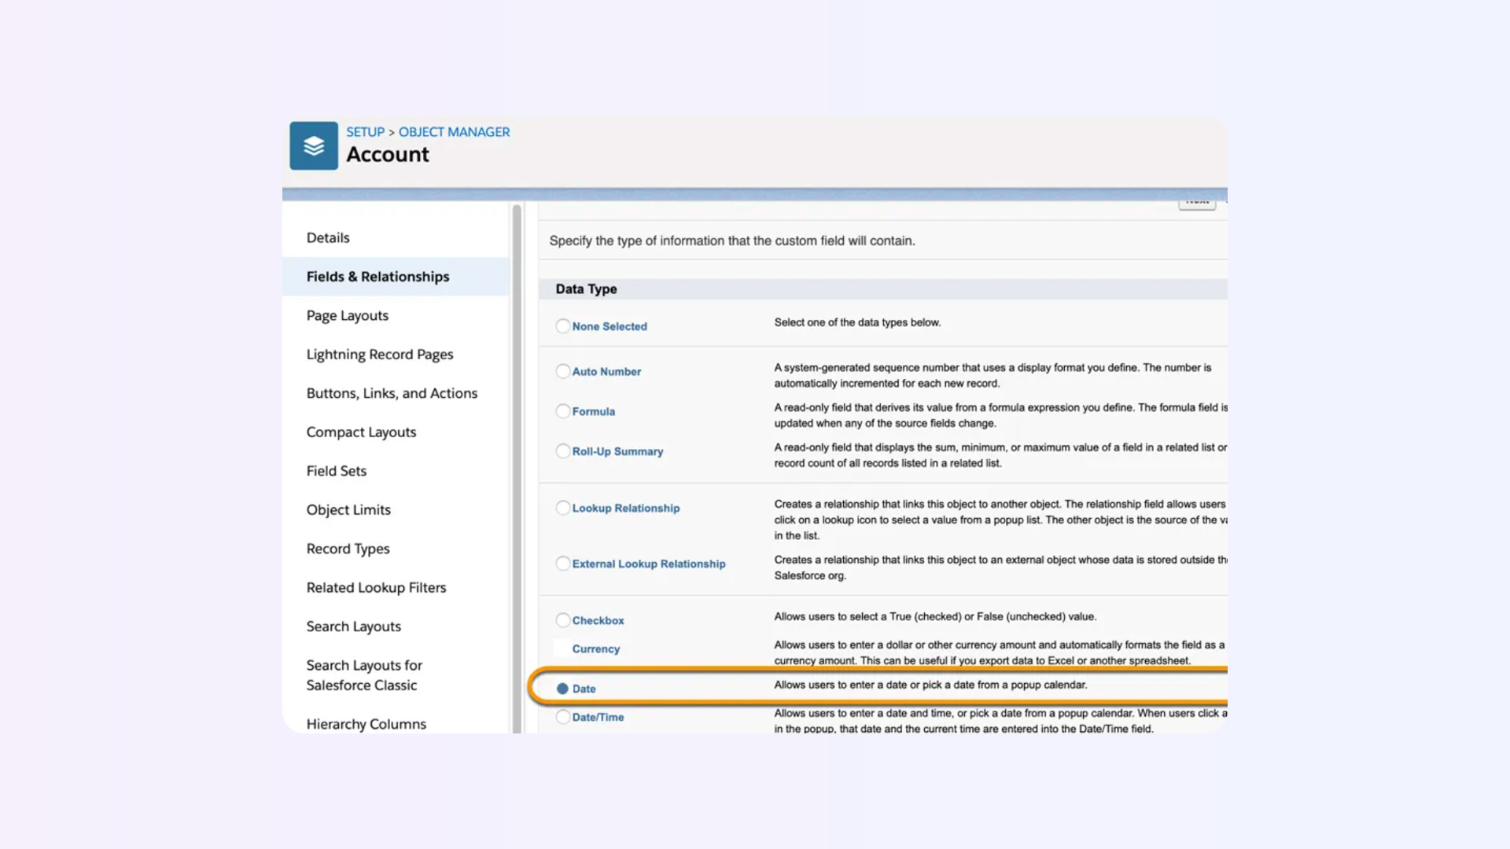Viewport: 1510px width, 849px height.
Task: Select the Roll-Up Summary radio button
Action: 563,451
